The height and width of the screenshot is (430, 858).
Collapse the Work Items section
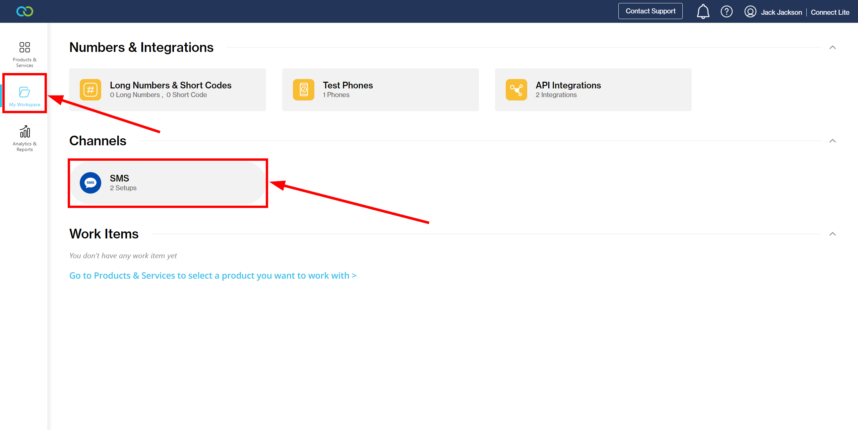[x=833, y=234]
